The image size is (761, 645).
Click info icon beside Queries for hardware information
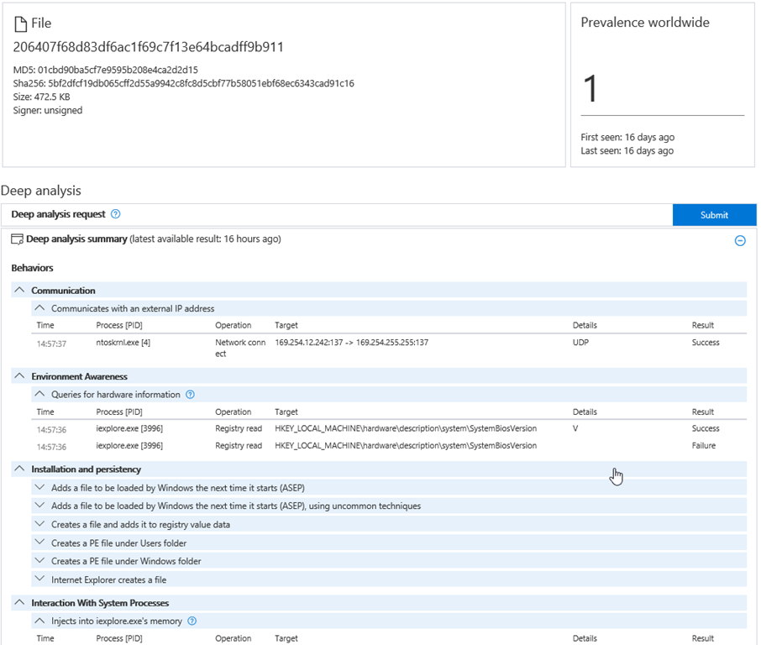tap(190, 395)
